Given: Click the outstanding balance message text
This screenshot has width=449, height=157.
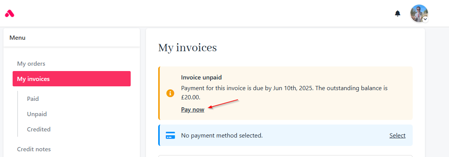Looking at the screenshot, I should (284, 93).
